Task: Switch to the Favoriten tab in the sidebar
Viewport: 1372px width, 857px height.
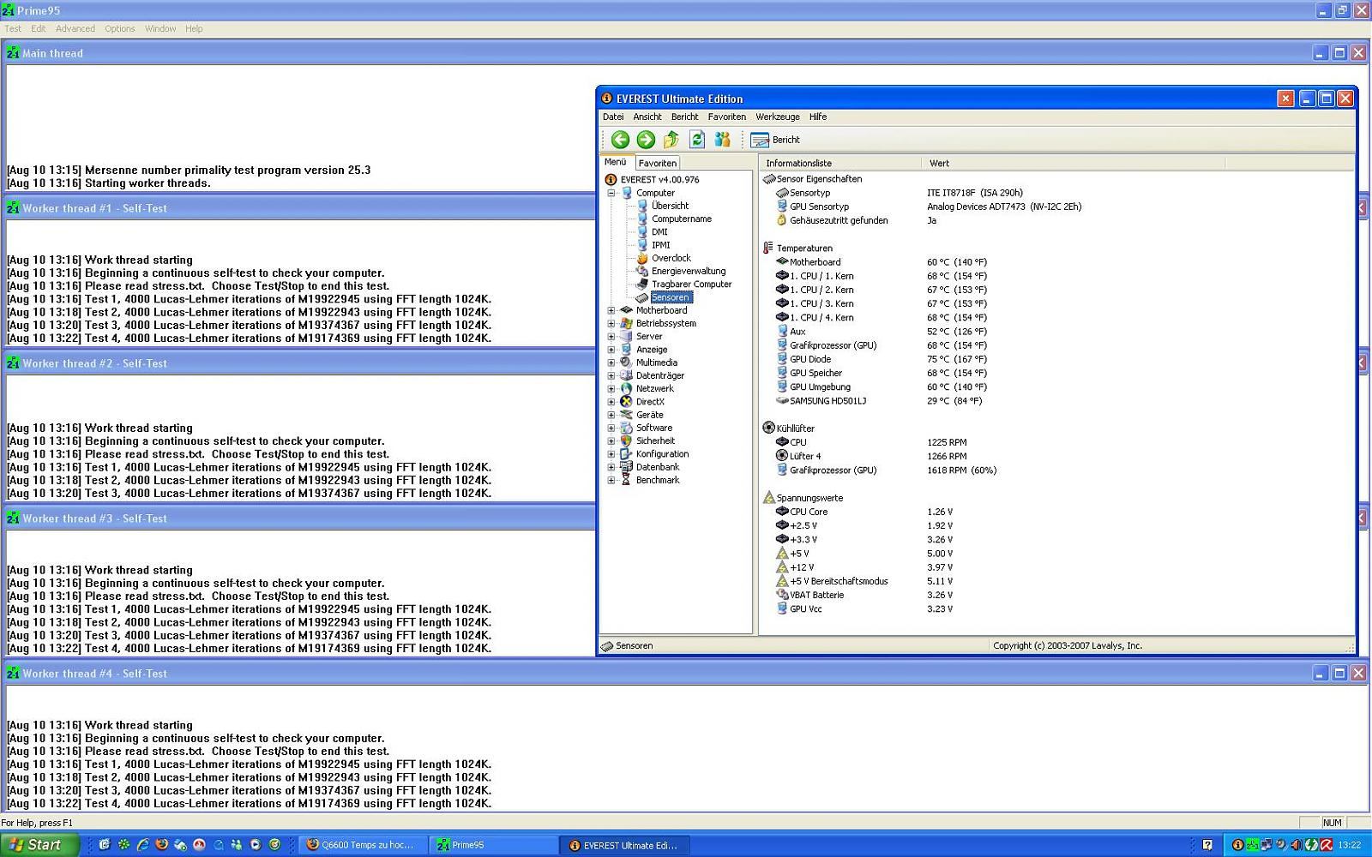Action: click(658, 163)
